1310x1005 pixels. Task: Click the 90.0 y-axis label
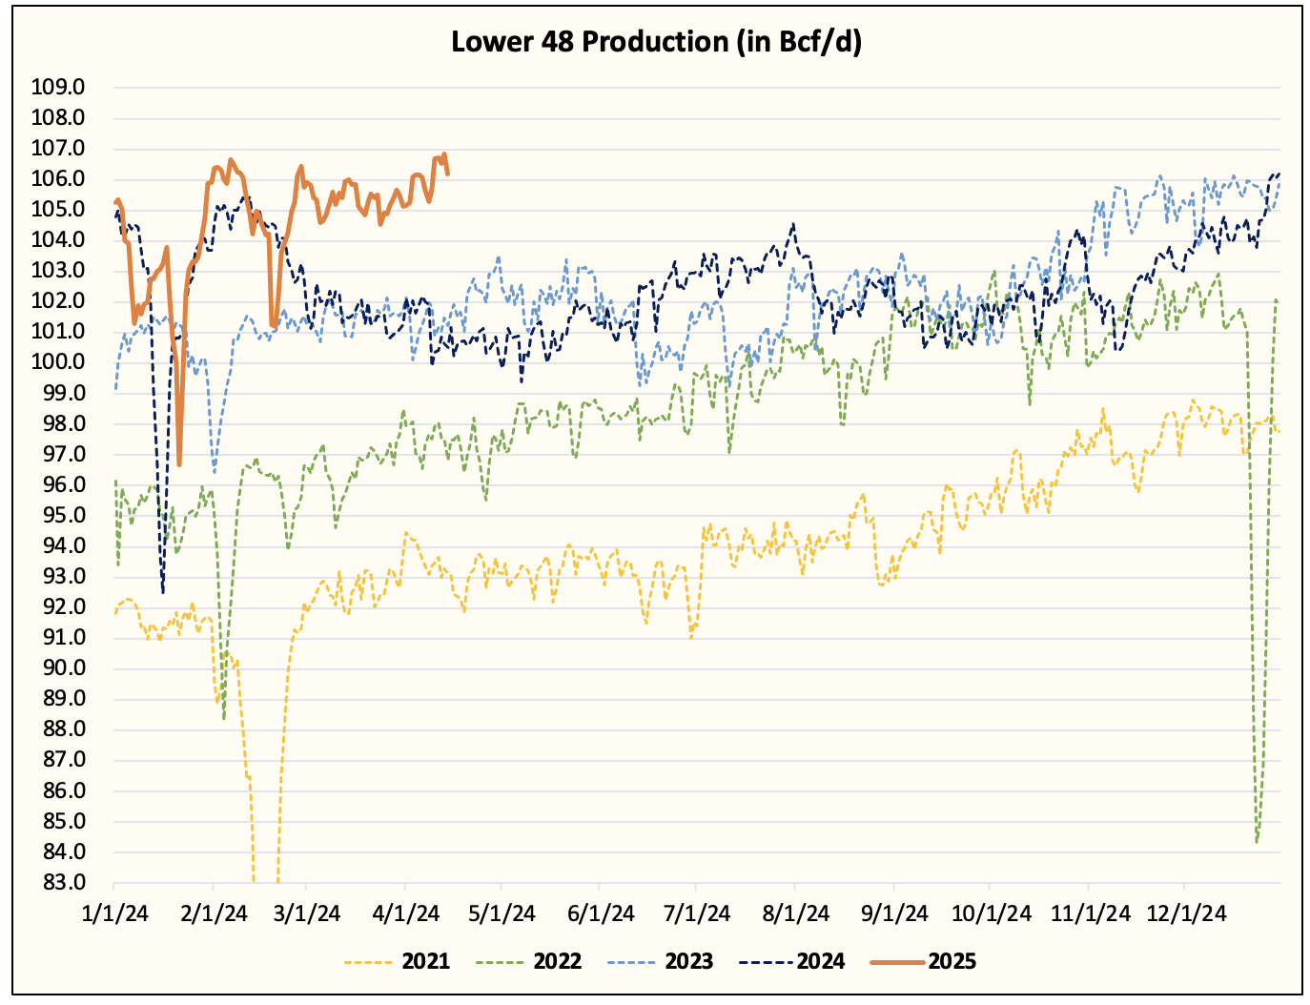point(63,667)
